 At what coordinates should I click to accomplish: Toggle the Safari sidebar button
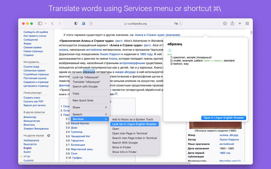pos(40,23)
